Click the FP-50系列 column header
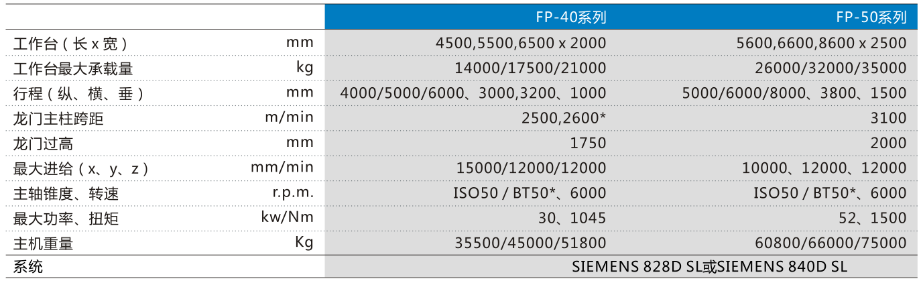 pyautogui.click(x=872, y=17)
